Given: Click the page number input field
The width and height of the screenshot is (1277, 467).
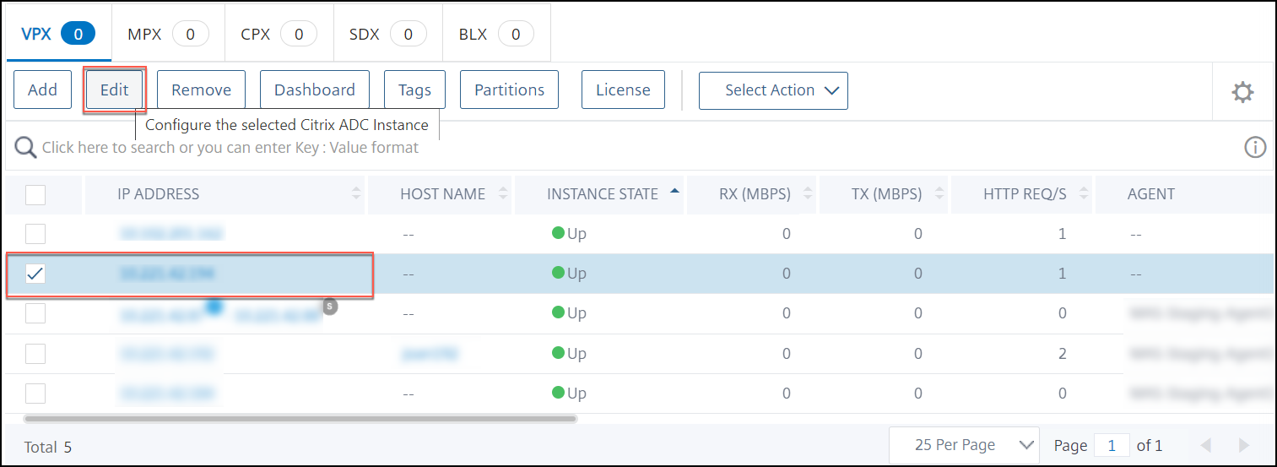Looking at the screenshot, I should tap(1112, 445).
